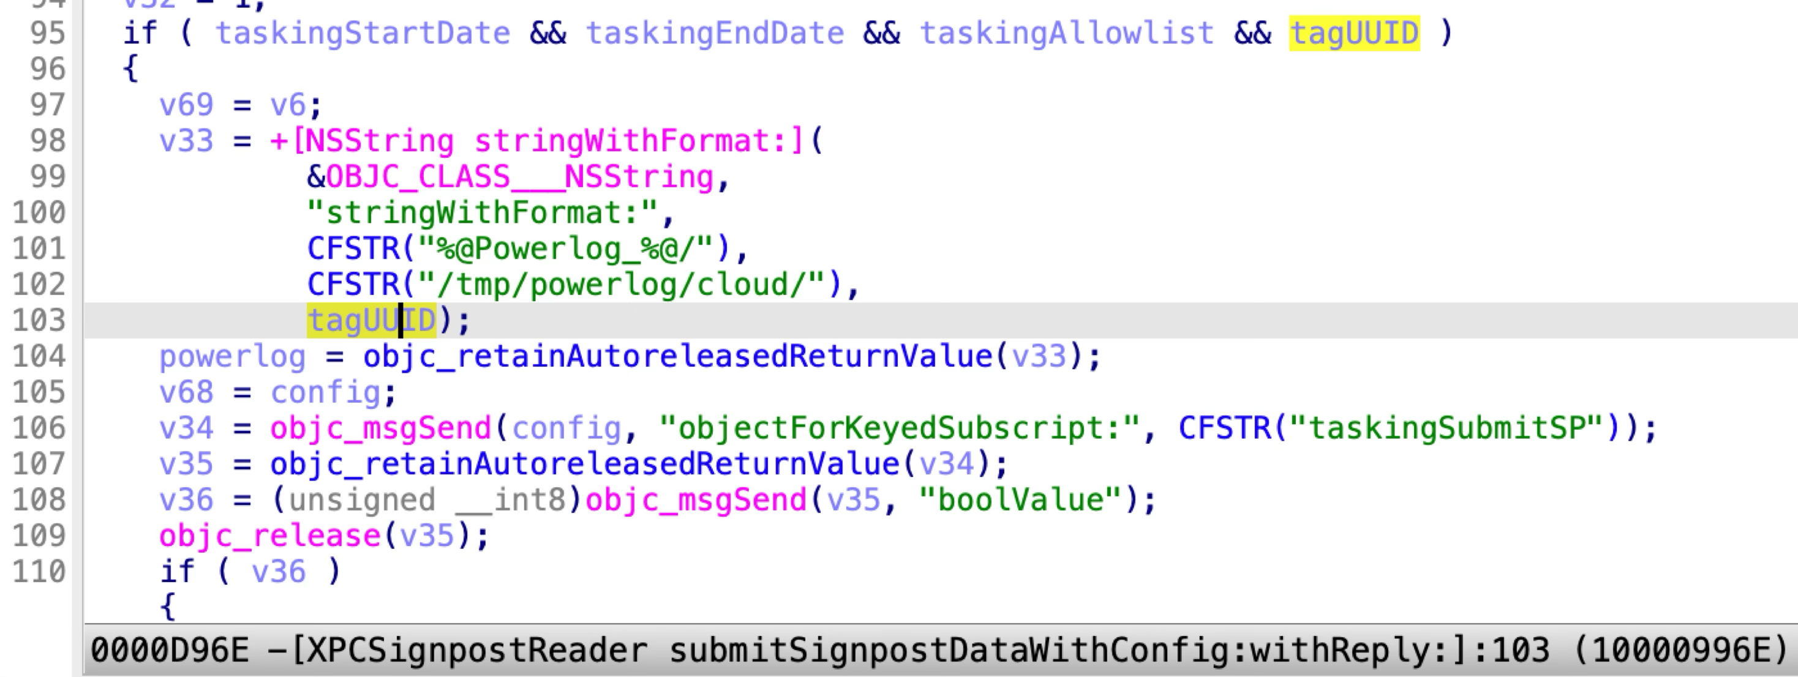The height and width of the screenshot is (677, 1798).
Task: Click line number 95 in the gutter
Action: point(48,33)
